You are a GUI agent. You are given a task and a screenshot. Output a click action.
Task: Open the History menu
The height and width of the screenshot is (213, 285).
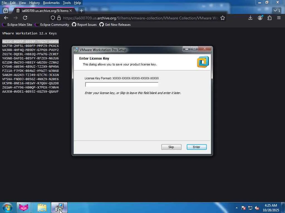[x=34, y=3]
